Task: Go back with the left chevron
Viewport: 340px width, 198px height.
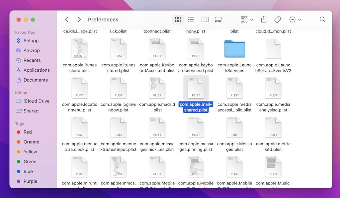Action: click(x=67, y=20)
